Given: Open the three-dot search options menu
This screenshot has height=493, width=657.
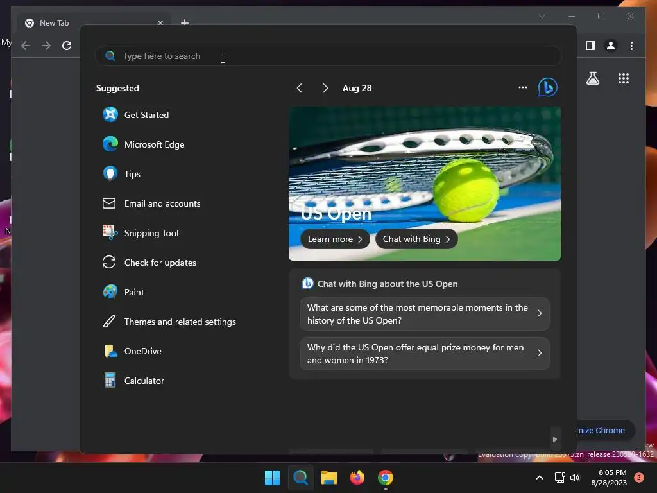Looking at the screenshot, I should [x=522, y=87].
